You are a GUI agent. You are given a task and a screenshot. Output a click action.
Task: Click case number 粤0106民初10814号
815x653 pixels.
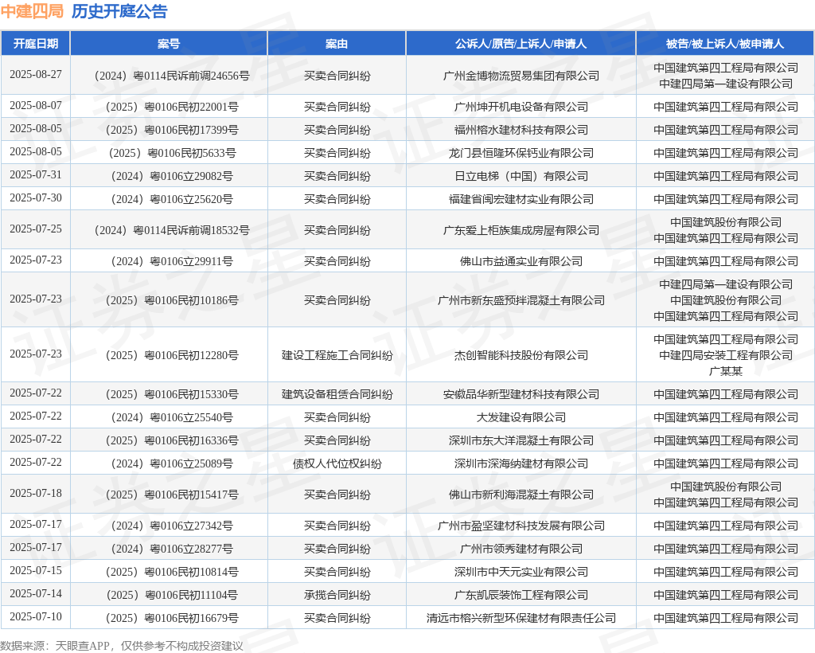click(x=172, y=573)
